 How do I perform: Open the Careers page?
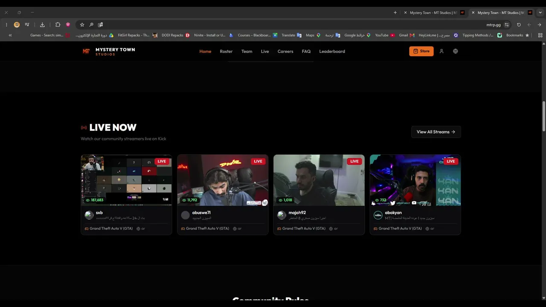(285, 51)
